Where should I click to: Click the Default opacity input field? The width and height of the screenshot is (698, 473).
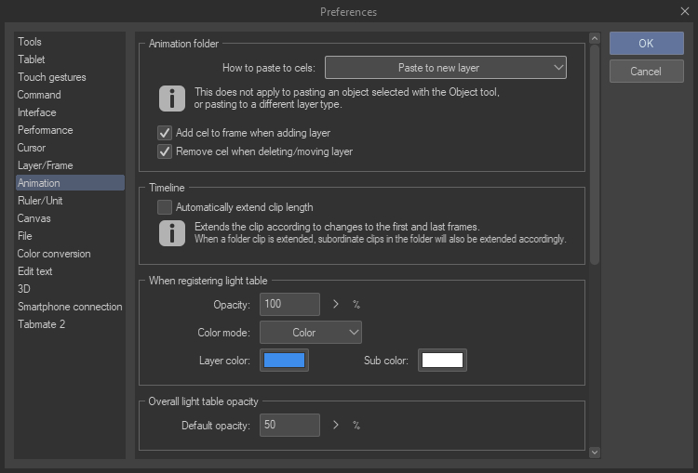click(289, 426)
